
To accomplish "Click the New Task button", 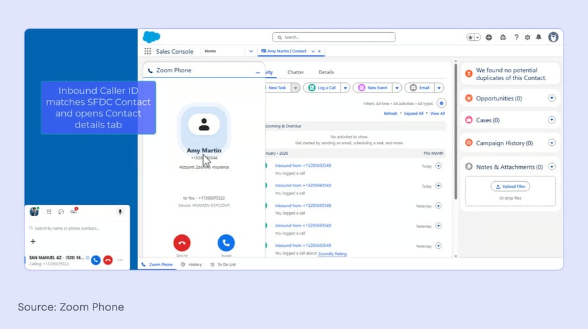I will coord(278,87).
